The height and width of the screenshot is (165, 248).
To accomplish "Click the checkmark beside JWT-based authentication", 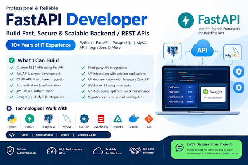I will (x=12, y=91).
